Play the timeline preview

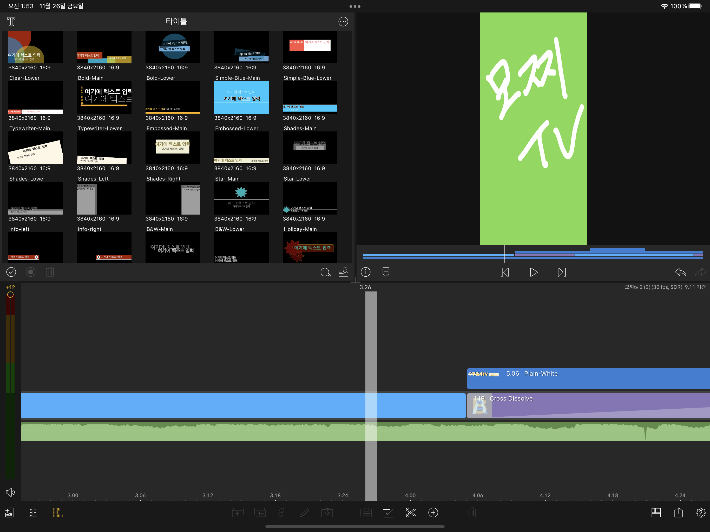(x=534, y=272)
